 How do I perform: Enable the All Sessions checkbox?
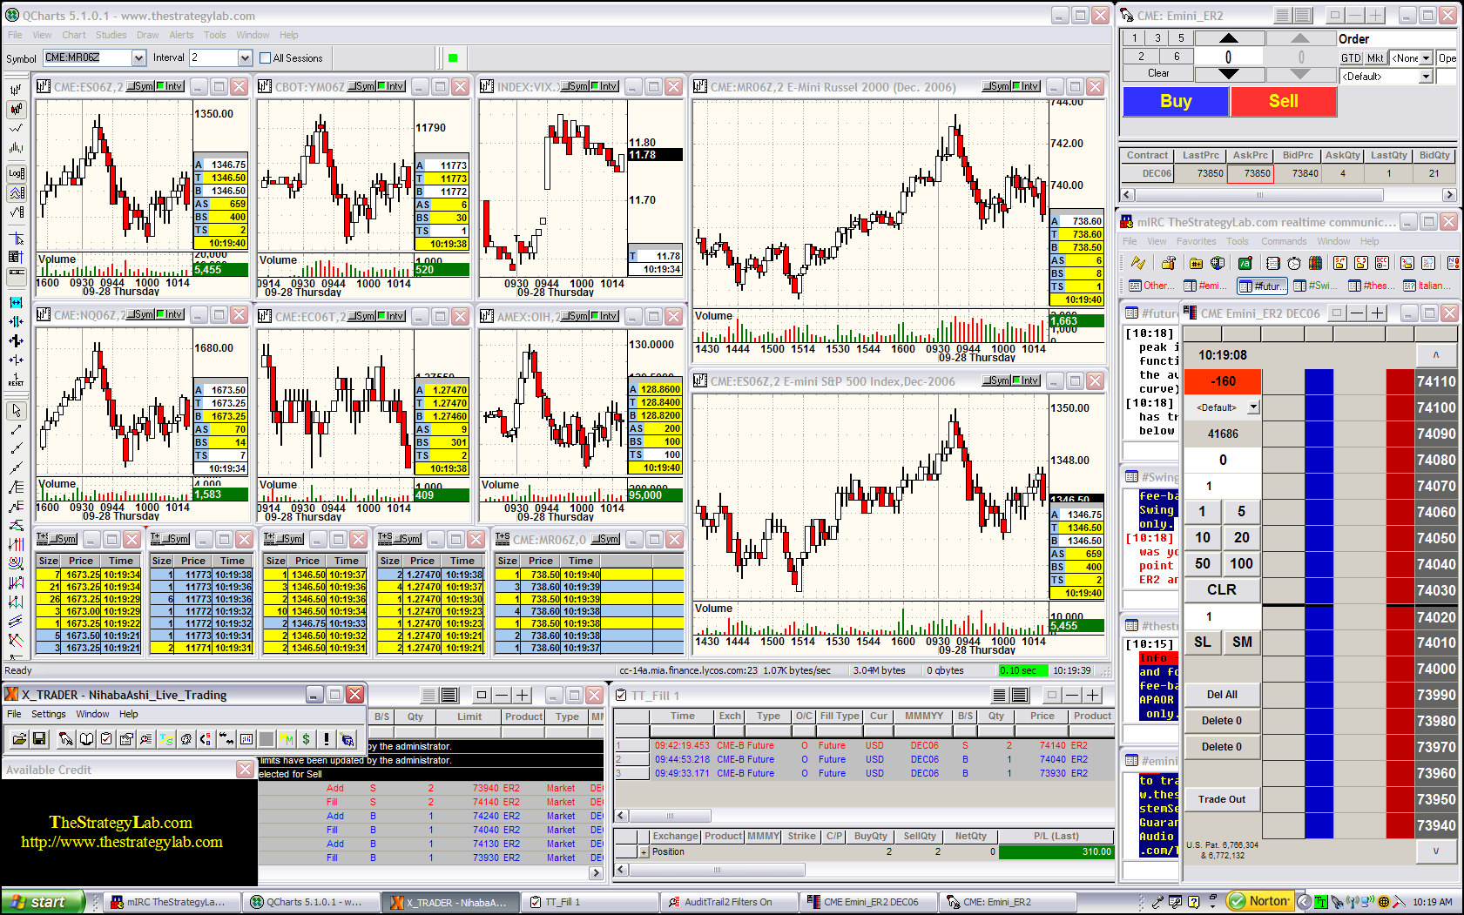pos(266,58)
